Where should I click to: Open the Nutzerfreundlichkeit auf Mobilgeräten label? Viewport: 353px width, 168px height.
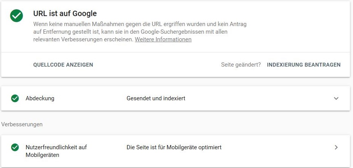pos(56,151)
